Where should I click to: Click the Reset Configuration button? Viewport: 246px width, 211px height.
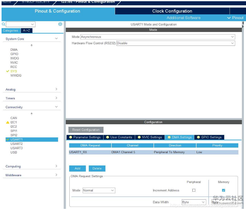click(x=86, y=130)
